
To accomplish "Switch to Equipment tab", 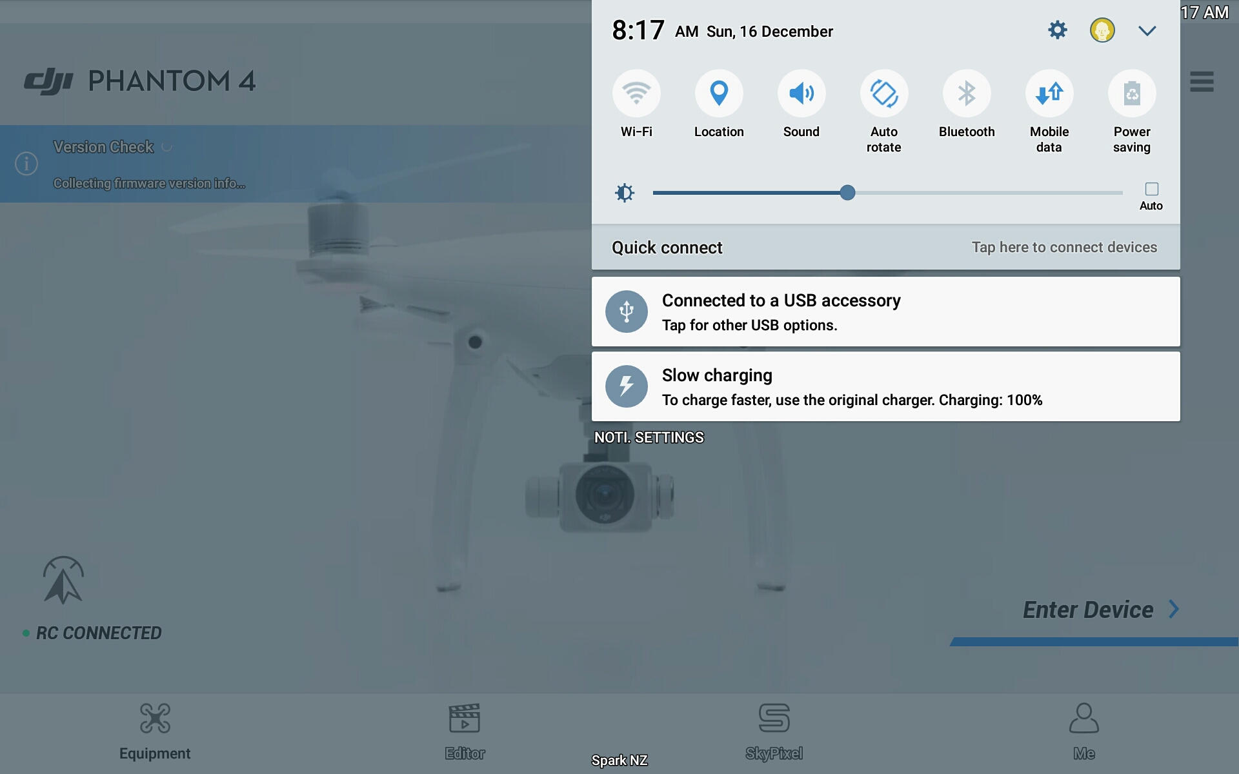I will pos(155,733).
